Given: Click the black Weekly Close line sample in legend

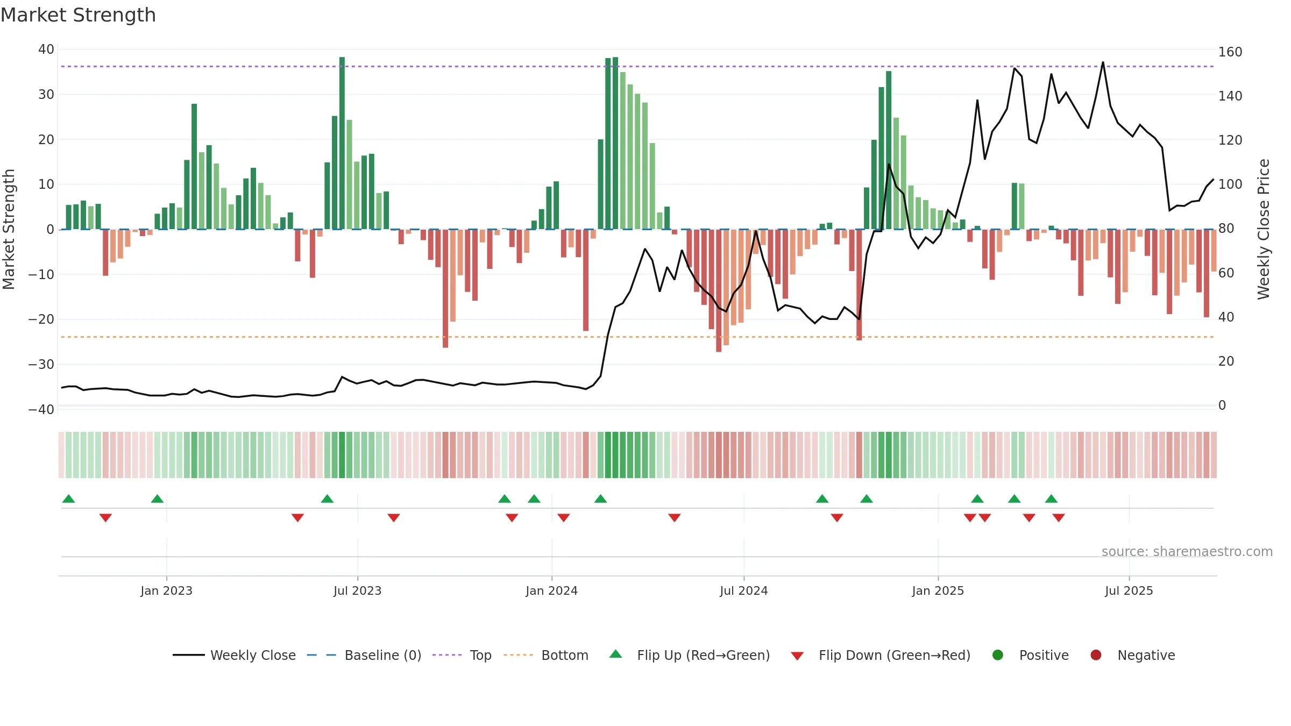Looking at the screenshot, I should [x=189, y=655].
